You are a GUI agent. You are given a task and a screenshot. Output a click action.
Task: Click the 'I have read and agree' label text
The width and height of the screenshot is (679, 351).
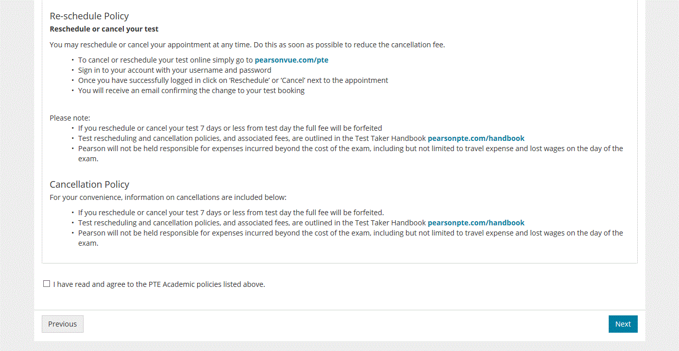click(x=159, y=284)
